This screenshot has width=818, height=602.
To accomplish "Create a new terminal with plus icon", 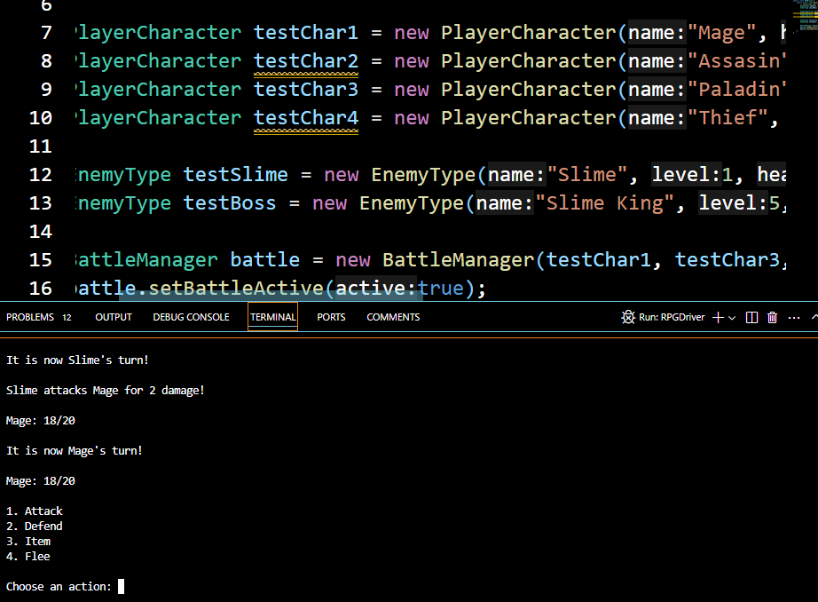I will point(718,317).
